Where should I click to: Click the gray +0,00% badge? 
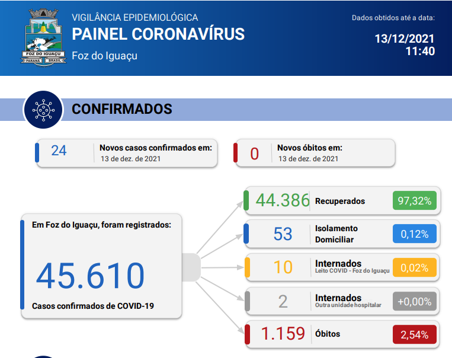415,302
